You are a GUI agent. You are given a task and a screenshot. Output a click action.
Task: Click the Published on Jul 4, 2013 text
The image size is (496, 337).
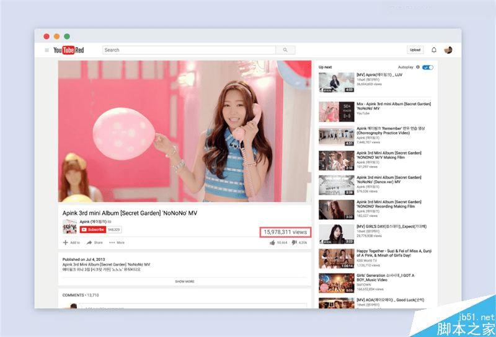click(84, 259)
